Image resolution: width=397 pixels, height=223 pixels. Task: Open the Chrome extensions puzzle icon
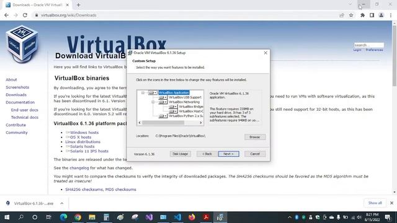362,15
